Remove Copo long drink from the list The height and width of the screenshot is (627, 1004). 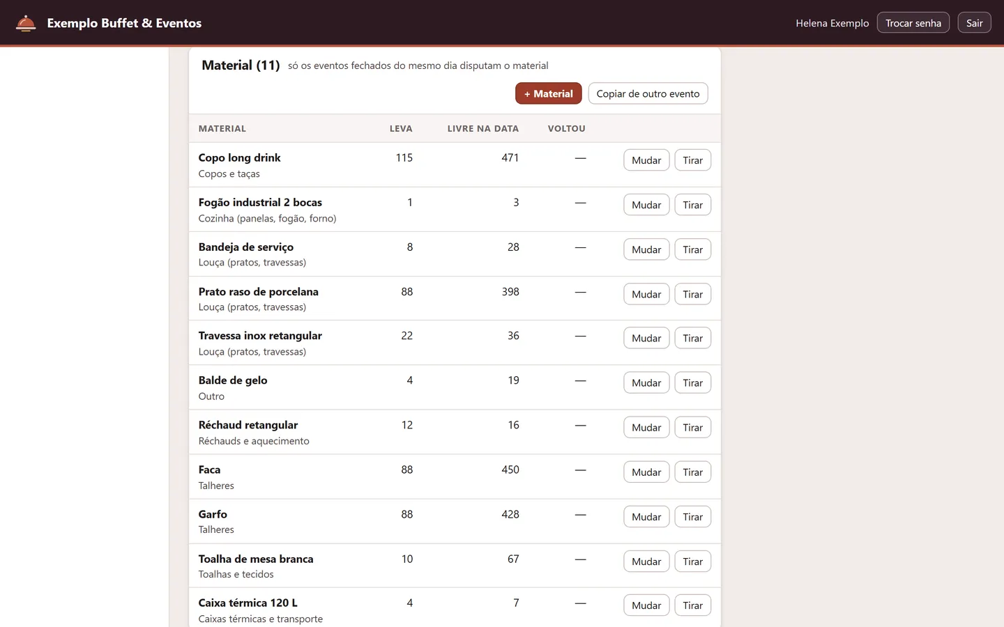(693, 160)
